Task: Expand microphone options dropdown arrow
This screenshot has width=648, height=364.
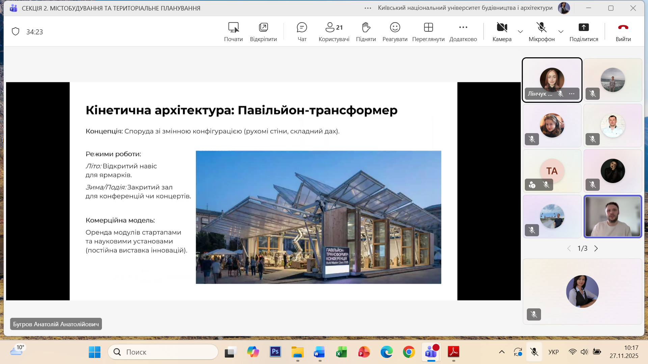Action: coord(561,32)
